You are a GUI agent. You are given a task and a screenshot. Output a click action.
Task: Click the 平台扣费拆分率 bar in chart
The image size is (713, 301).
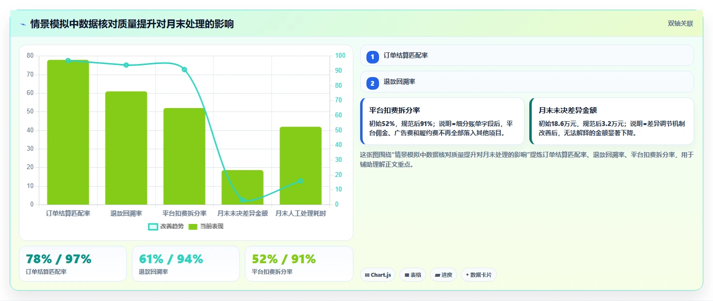pos(184,156)
